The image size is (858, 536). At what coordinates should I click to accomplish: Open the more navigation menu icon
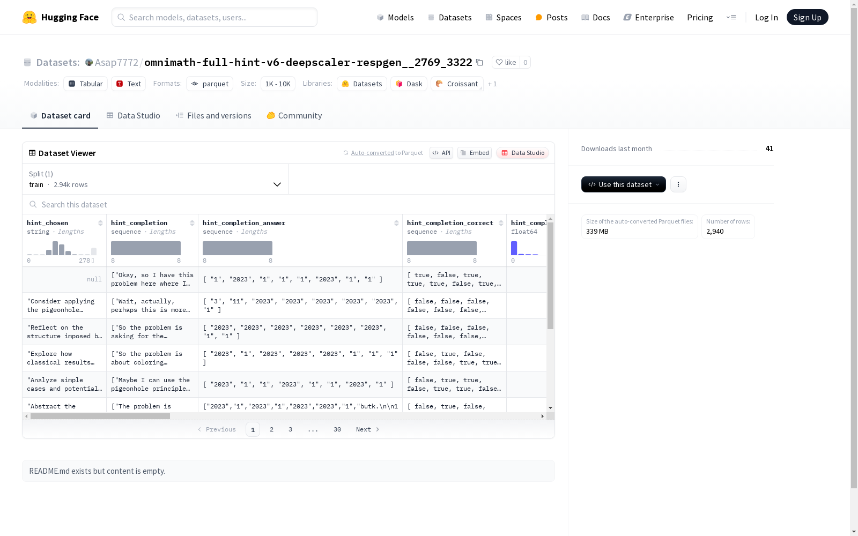click(x=731, y=17)
